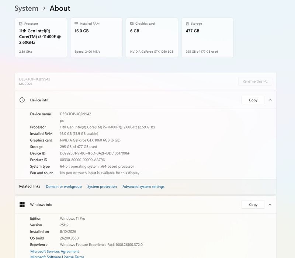
Task: Open Microsoft Software License Terms link
Action: click(x=58, y=257)
